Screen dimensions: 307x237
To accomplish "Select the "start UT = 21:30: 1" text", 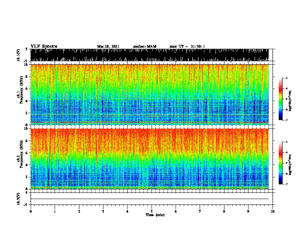I will [187, 46].
